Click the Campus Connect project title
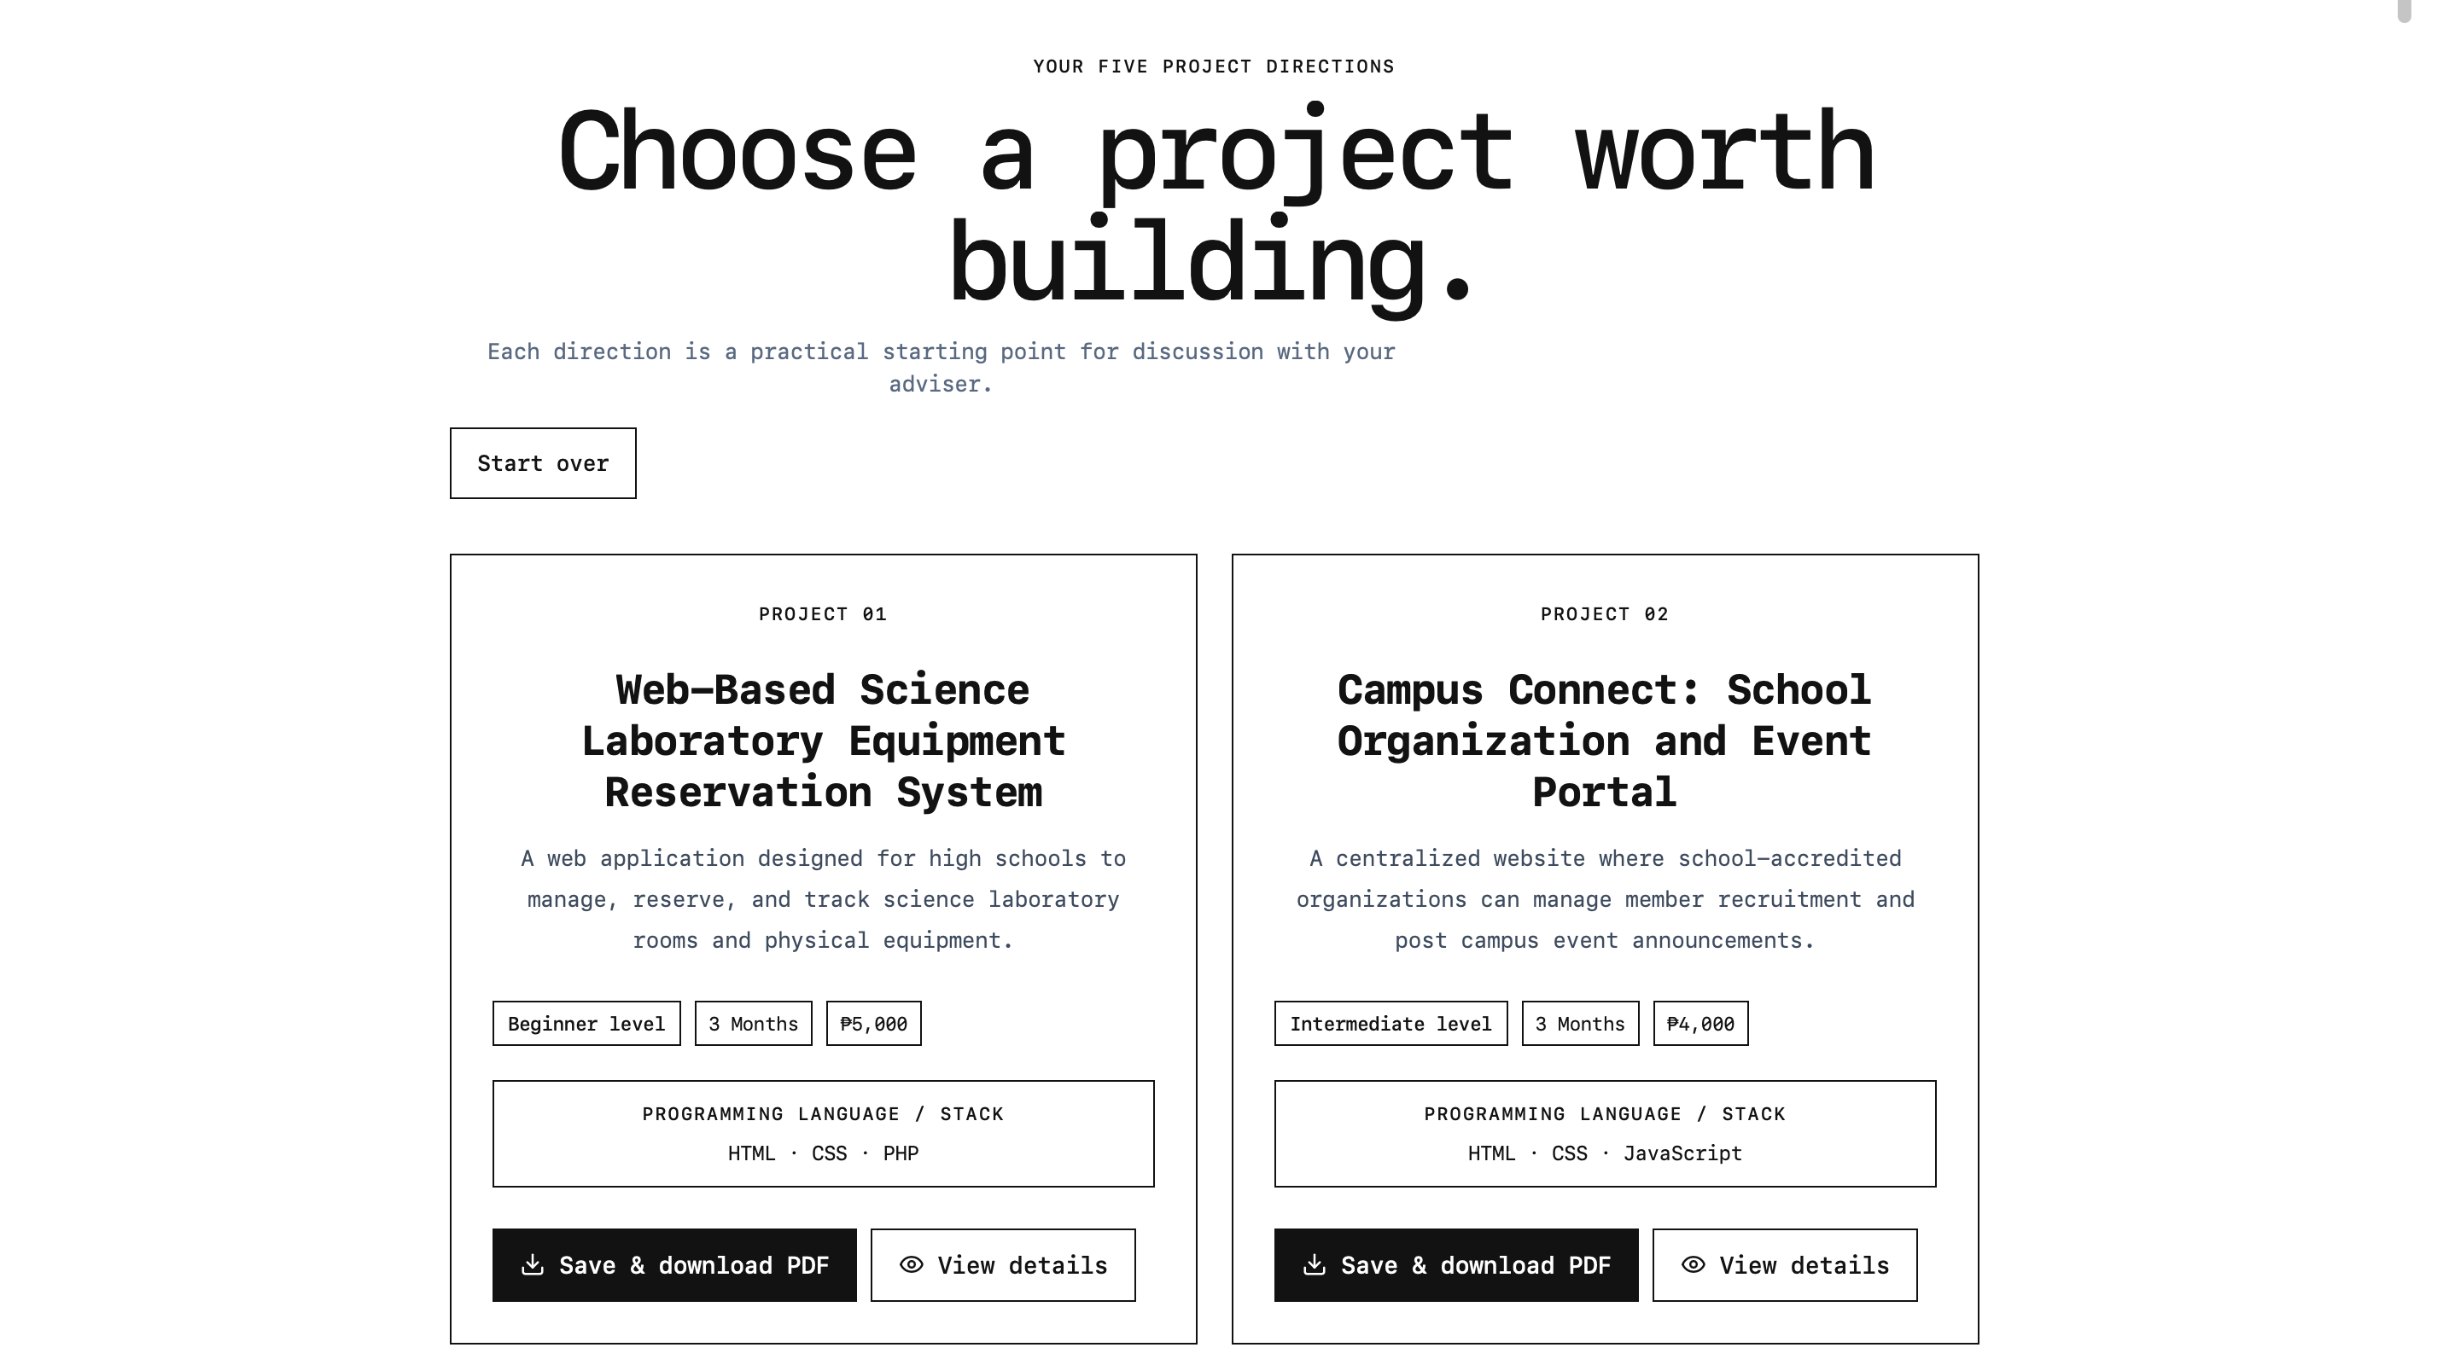The width and height of the screenshot is (2437, 1365). [1605, 741]
